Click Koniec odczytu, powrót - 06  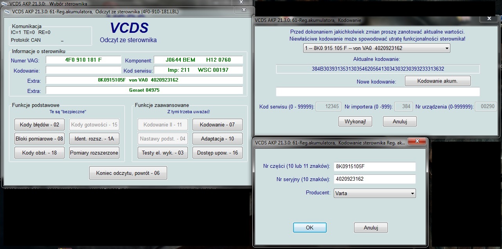point(128,173)
